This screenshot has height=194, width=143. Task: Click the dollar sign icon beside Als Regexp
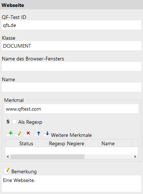(x=8, y=122)
